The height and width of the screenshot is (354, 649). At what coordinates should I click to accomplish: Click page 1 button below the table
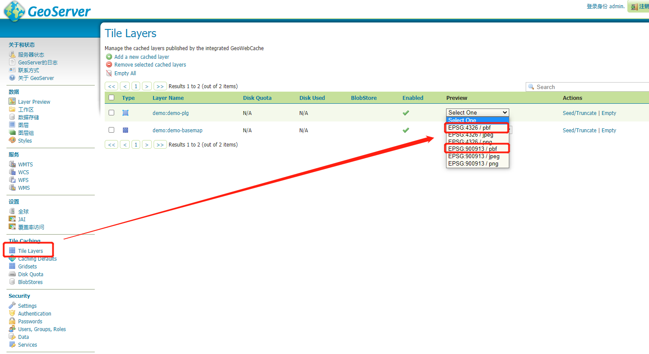pyautogui.click(x=136, y=145)
